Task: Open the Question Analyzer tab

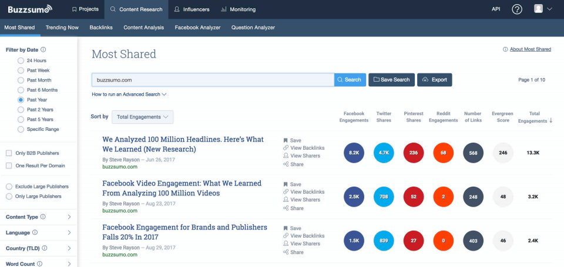Action: [253, 28]
